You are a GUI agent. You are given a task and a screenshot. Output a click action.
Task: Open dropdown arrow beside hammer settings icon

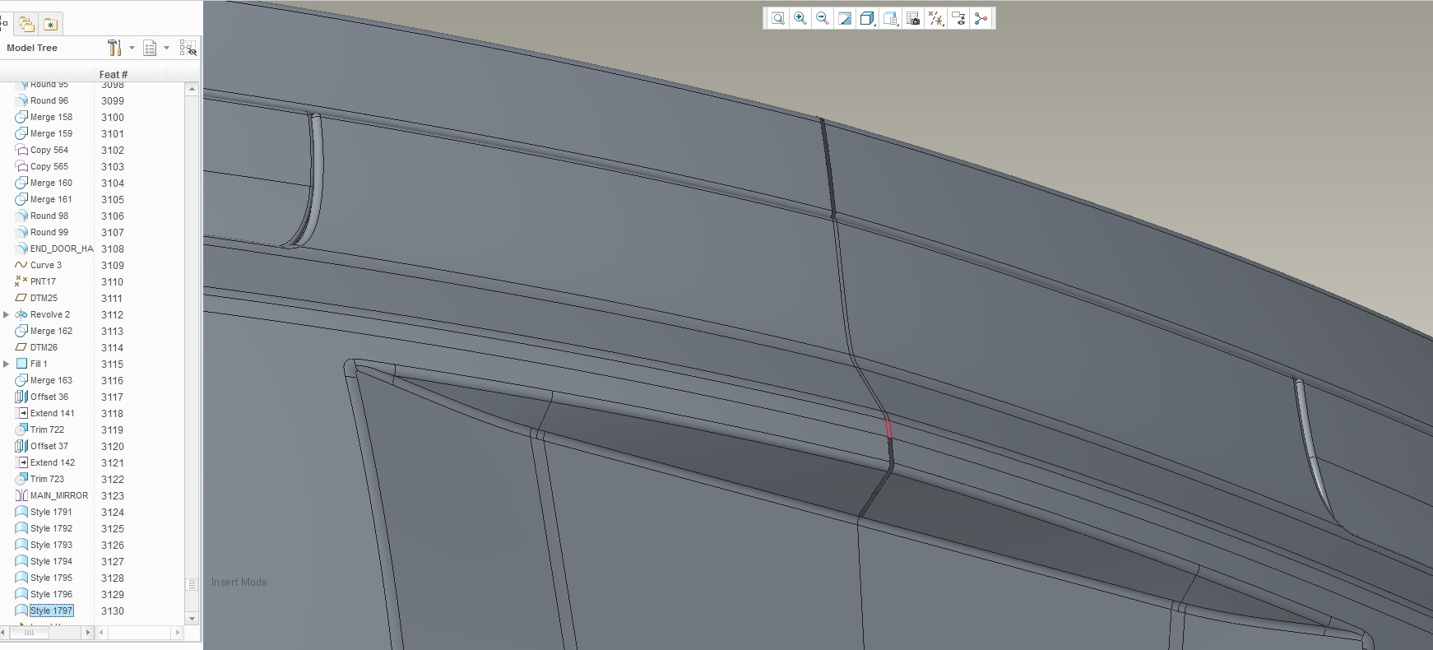point(132,48)
